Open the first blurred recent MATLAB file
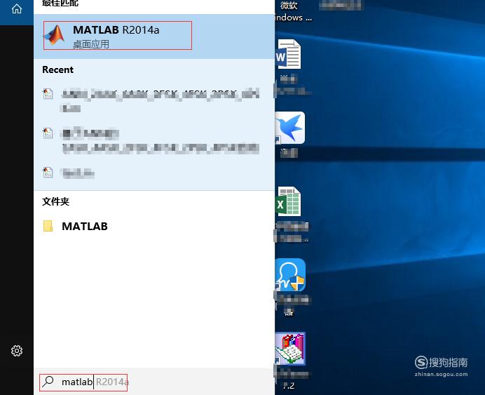The image size is (485, 395). tap(154, 100)
